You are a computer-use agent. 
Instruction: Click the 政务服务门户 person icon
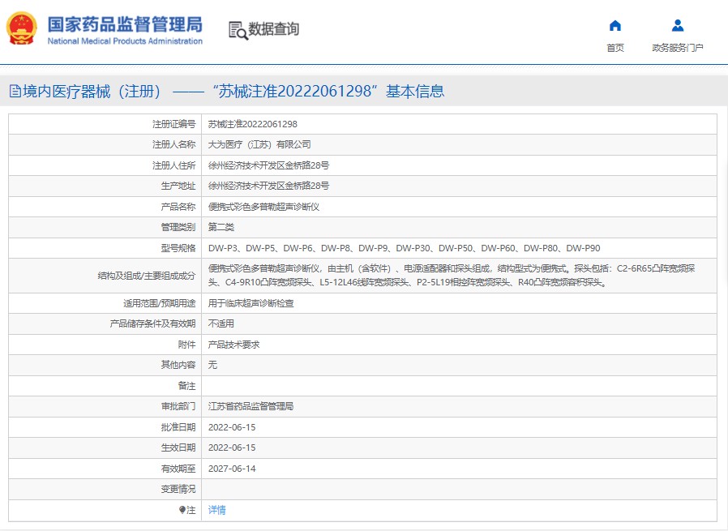(x=678, y=25)
